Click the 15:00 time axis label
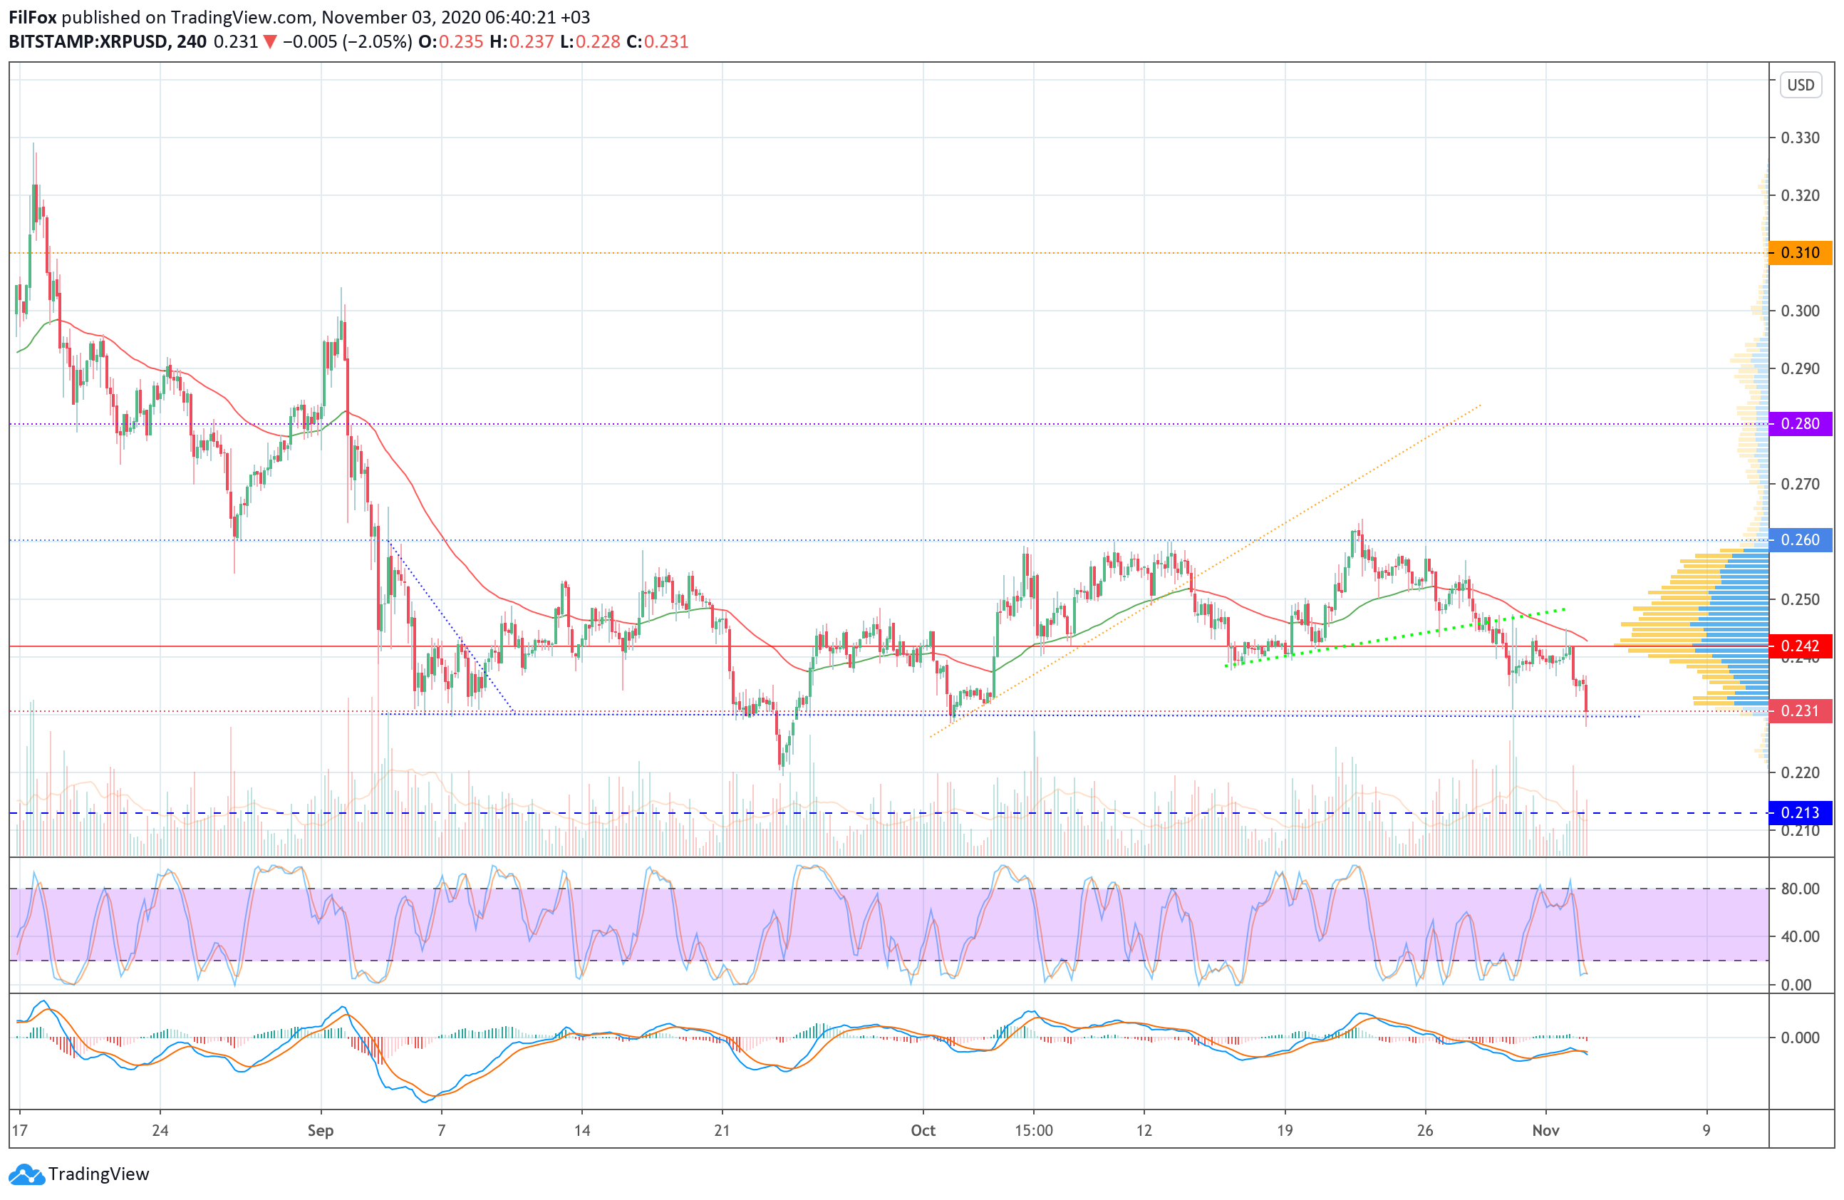The image size is (1844, 1200). click(x=1034, y=1130)
